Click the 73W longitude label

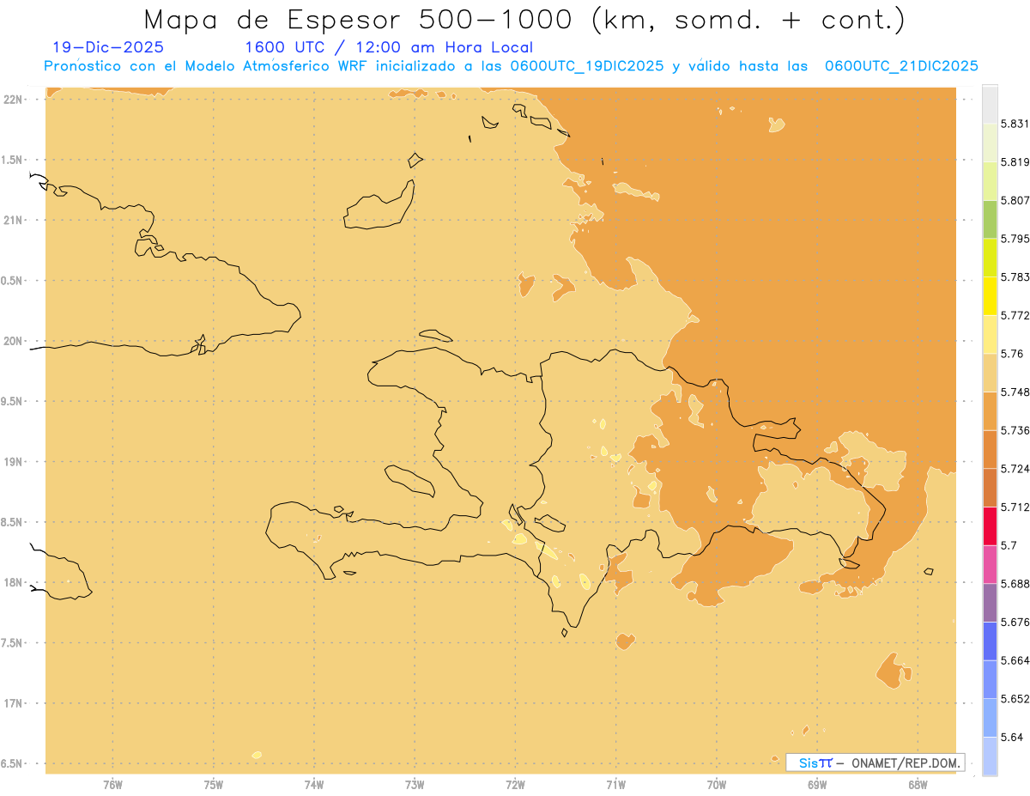coord(415,784)
